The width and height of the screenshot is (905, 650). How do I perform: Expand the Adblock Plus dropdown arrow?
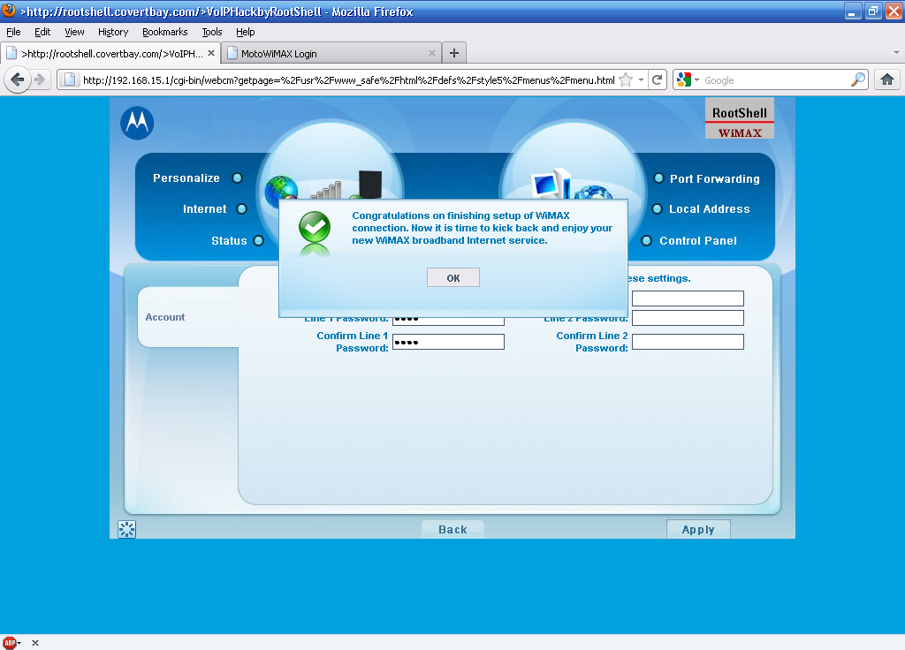point(19,643)
